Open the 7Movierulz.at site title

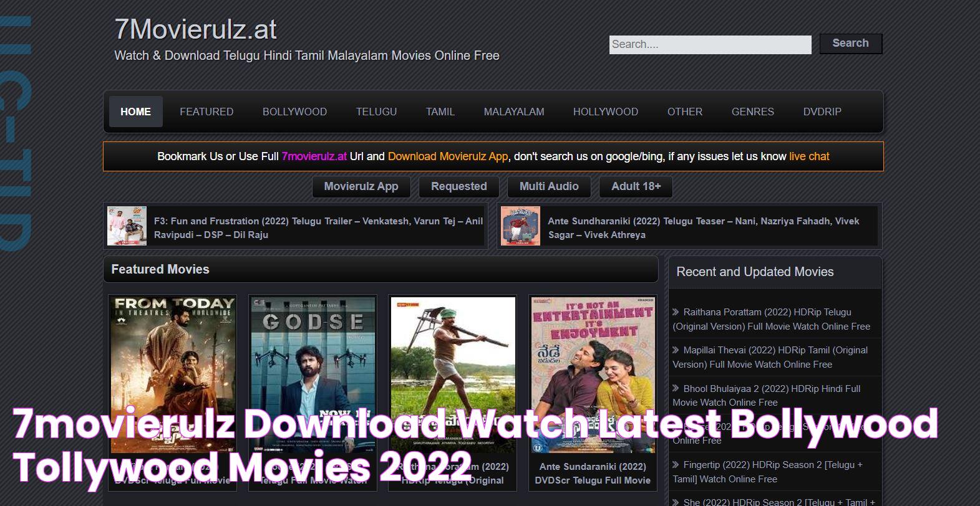[x=195, y=29]
